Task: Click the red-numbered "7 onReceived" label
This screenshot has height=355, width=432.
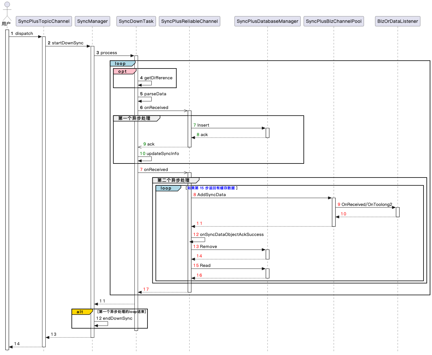Action: pos(154,170)
